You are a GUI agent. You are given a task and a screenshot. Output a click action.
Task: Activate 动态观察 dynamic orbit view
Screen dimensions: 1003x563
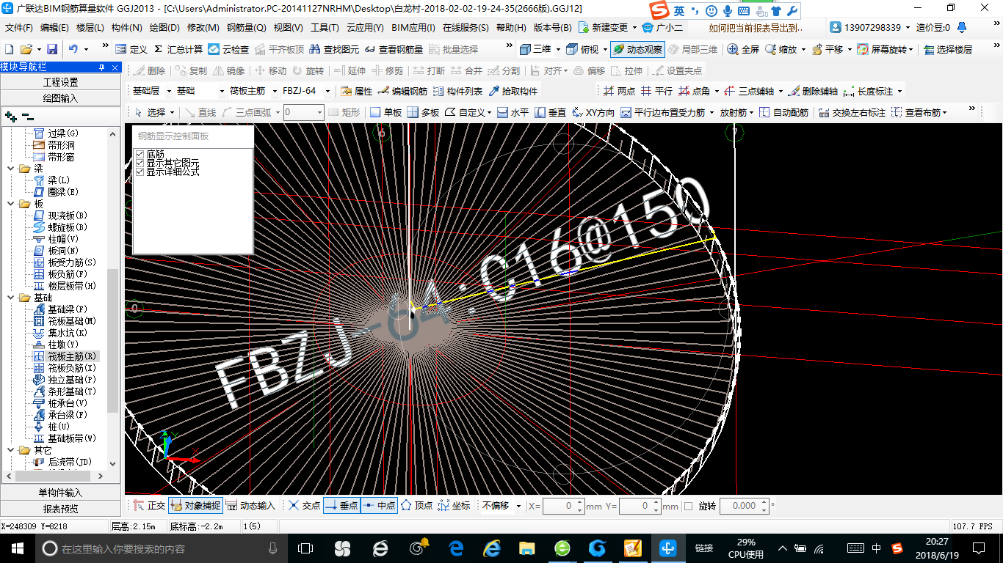tap(637, 49)
